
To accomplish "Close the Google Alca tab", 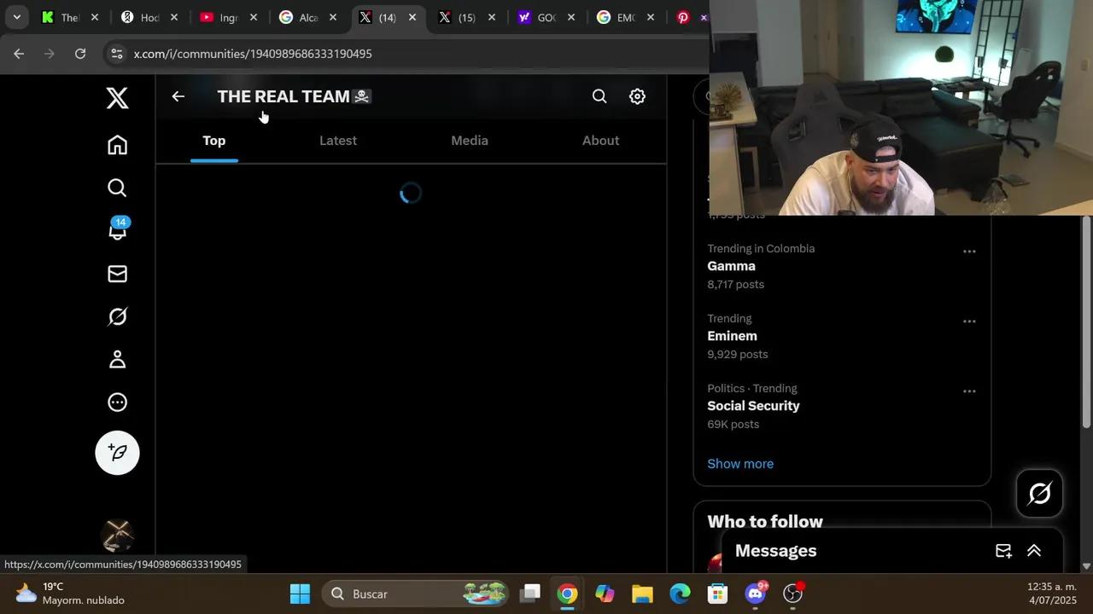I will (333, 17).
